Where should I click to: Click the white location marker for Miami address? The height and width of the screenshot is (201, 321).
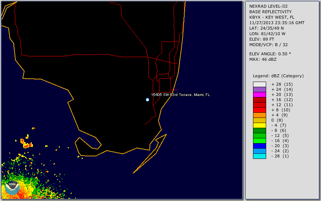pyautogui.click(x=147, y=100)
